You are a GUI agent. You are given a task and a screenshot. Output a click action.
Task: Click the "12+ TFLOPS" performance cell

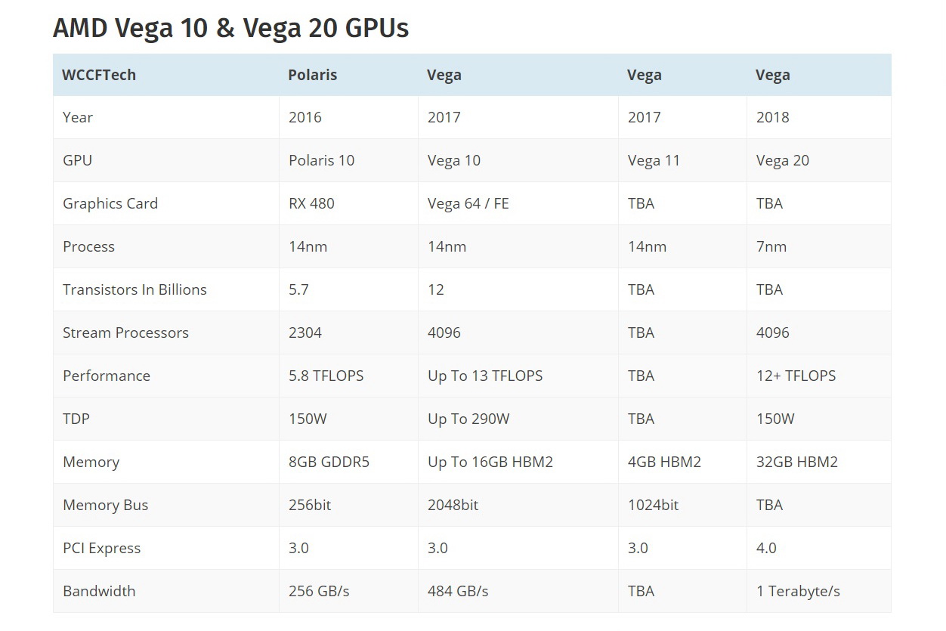click(796, 376)
